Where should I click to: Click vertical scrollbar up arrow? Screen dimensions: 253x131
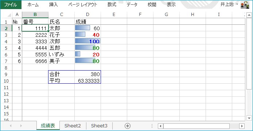249,15
